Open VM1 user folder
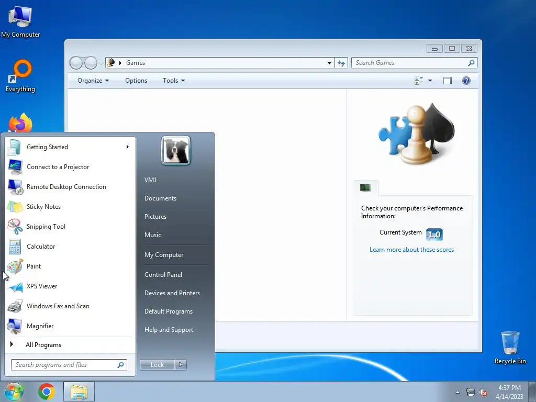The height and width of the screenshot is (402, 536). click(150, 180)
